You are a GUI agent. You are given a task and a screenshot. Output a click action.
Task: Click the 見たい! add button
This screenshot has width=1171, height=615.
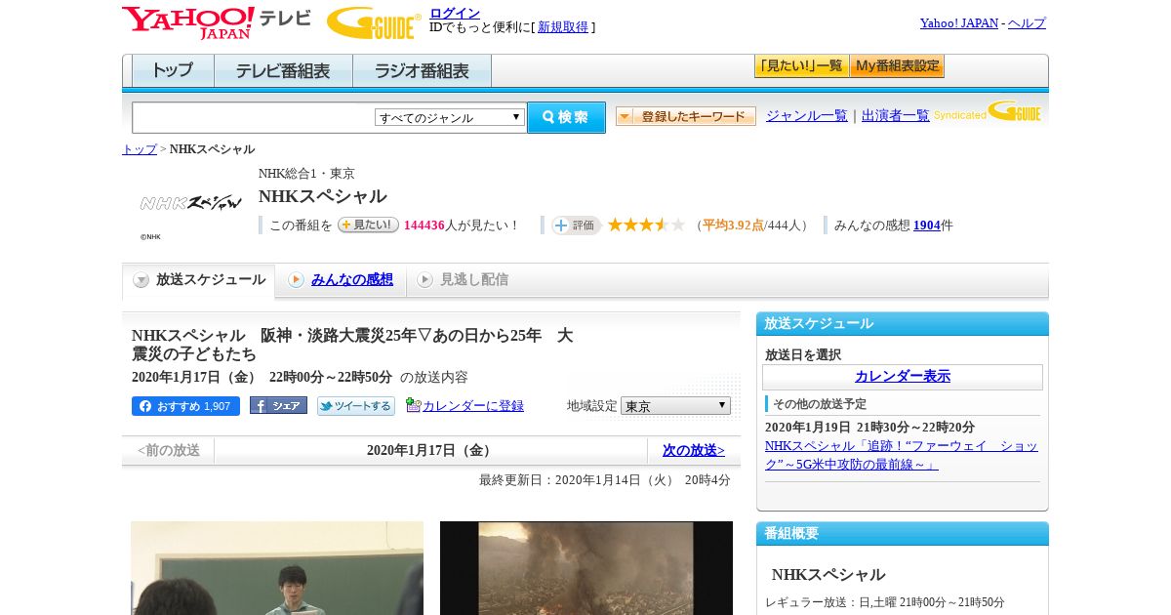coord(368,225)
